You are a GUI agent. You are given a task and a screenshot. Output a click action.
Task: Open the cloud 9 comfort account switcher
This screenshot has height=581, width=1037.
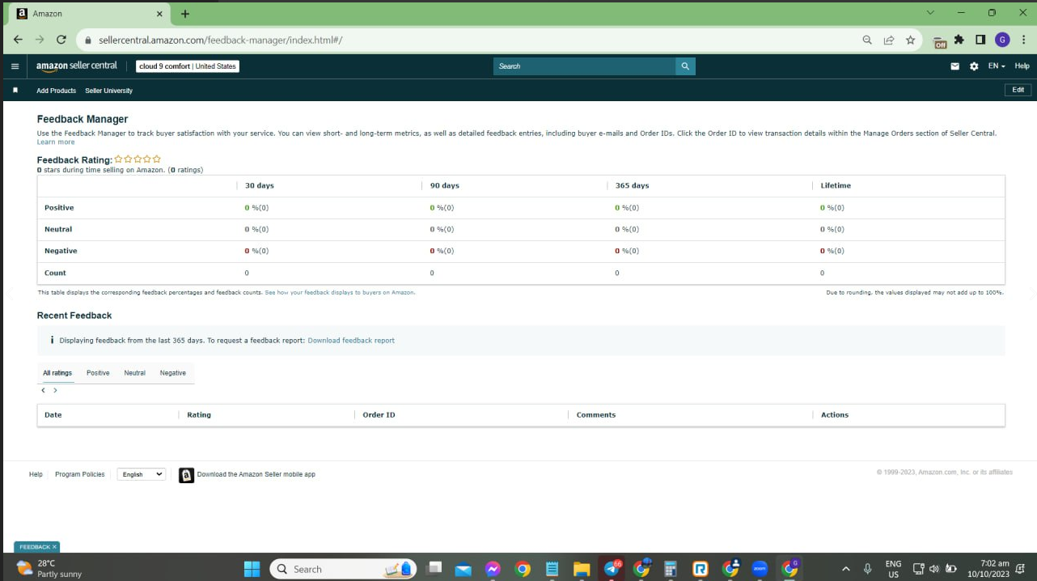tap(188, 66)
